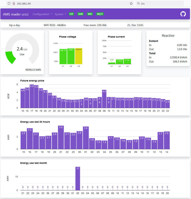Click the AMS reader title link
This screenshot has width=191, height=199.
click(x=16, y=14)
